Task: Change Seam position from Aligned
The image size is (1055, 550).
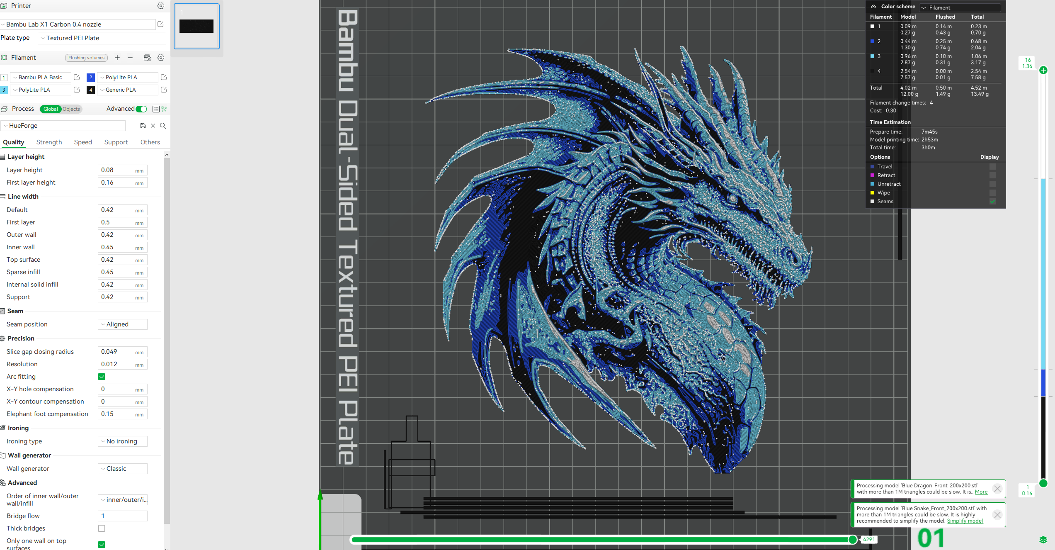Action: [122, 324]
